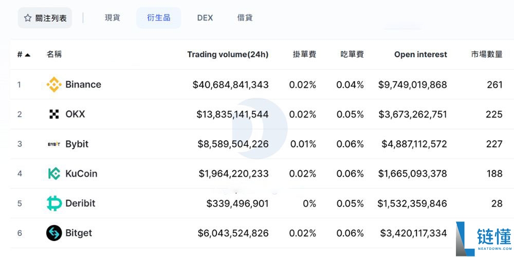Click Binance open interest $9,749,019,868
Image resolution: width=514 pixels, height=257 pixels.
(x=412, y=85)
